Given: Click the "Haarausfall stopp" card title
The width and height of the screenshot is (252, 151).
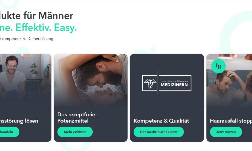Looking at the screenshot, I should 231,121.
